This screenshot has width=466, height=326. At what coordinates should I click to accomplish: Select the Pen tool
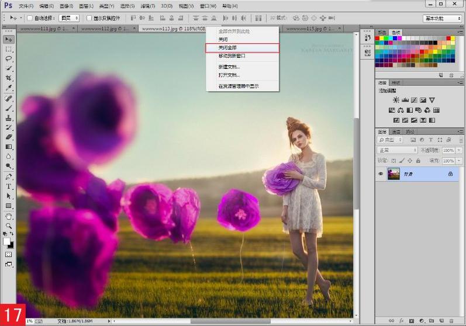click(x=9, y=177)
